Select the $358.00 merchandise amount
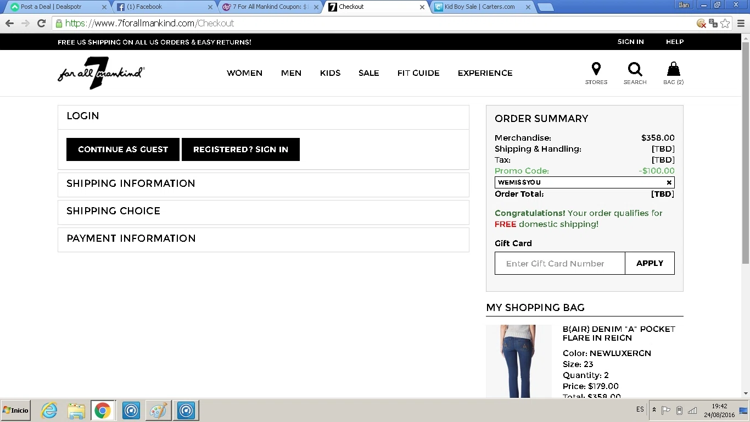The image size is (750, 422). pos(658,138)
